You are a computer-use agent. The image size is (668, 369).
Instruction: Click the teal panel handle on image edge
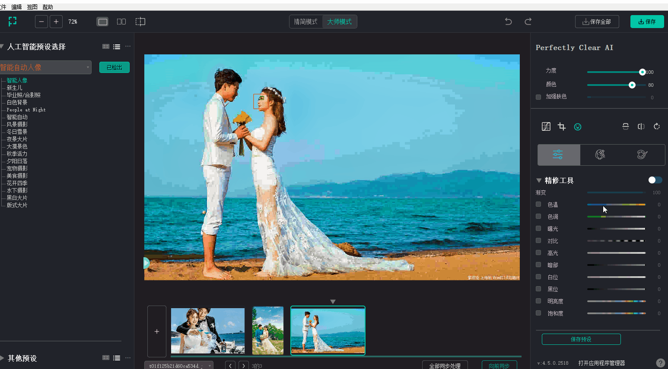pos(146,263)
